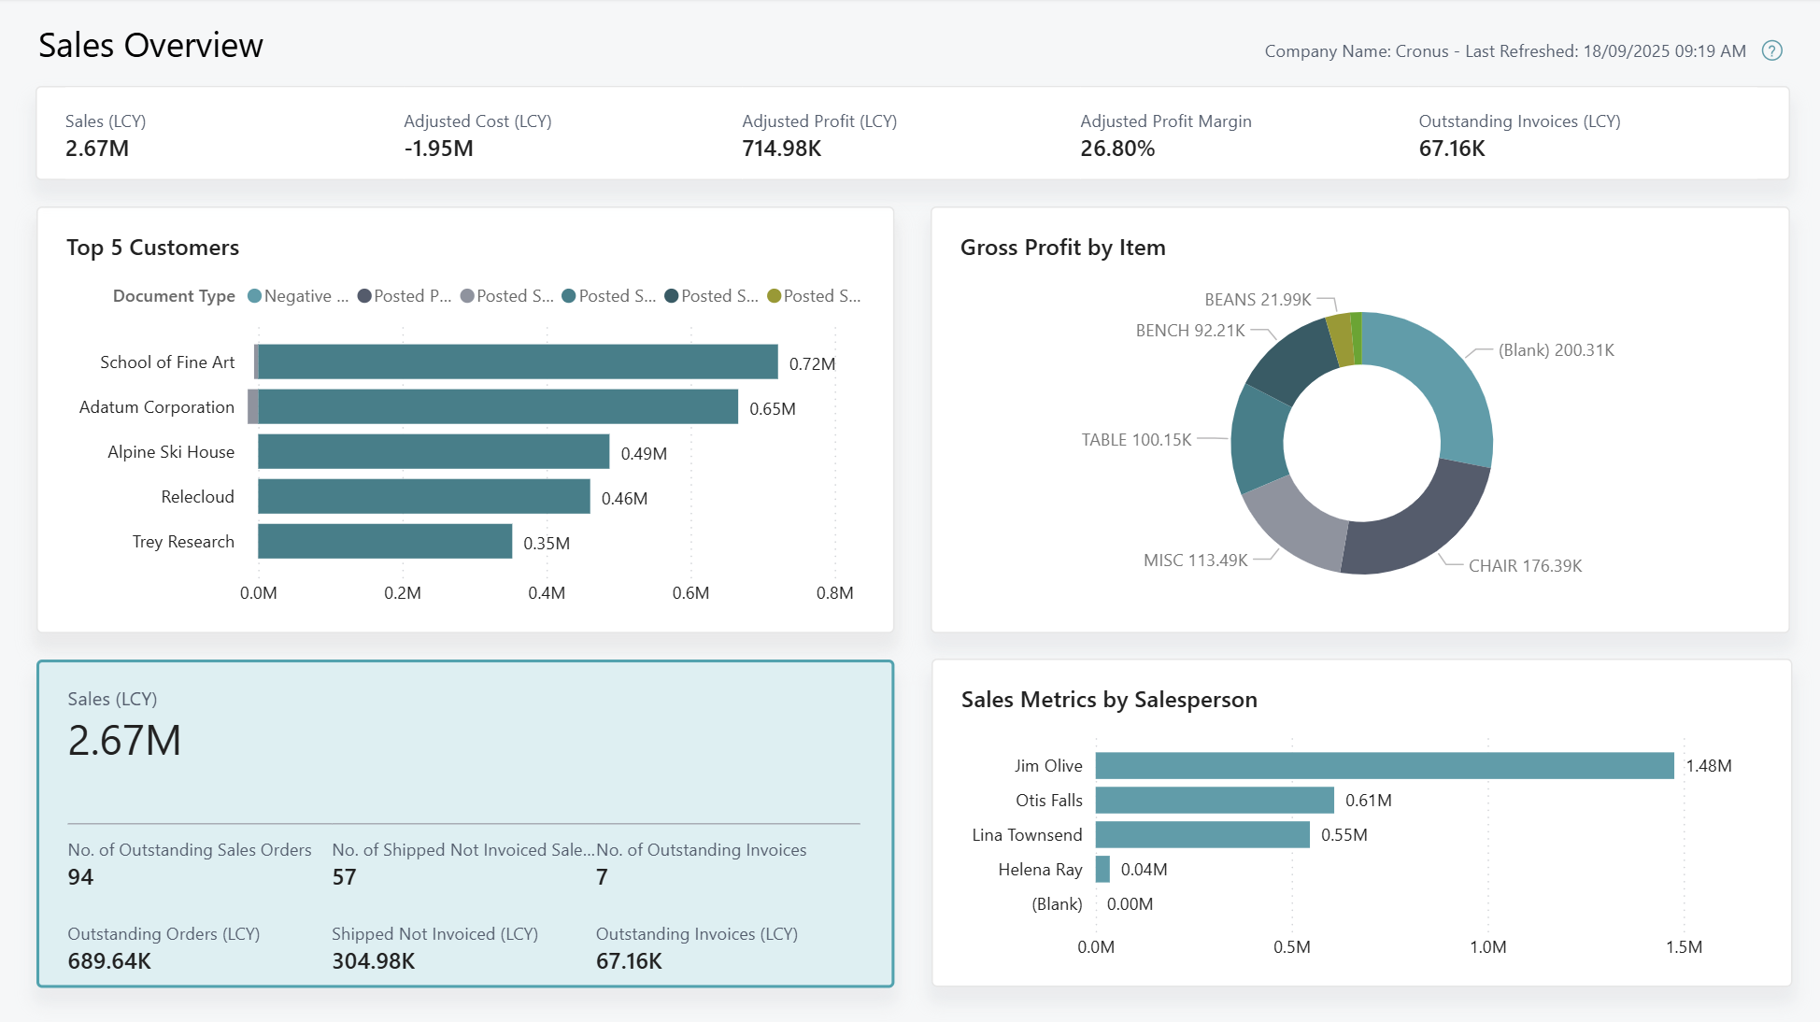
Task: Click the No. of Outstanding Sales Orders value
Action: (81, 876)
